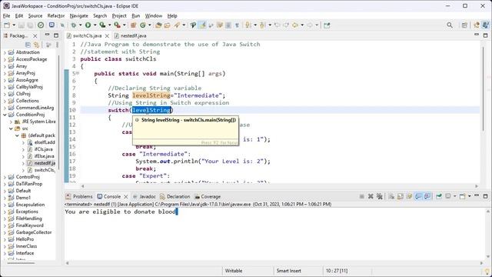Click the Pin Editor toolbar icon
492x277 pixels.
(x=327, y=25)
